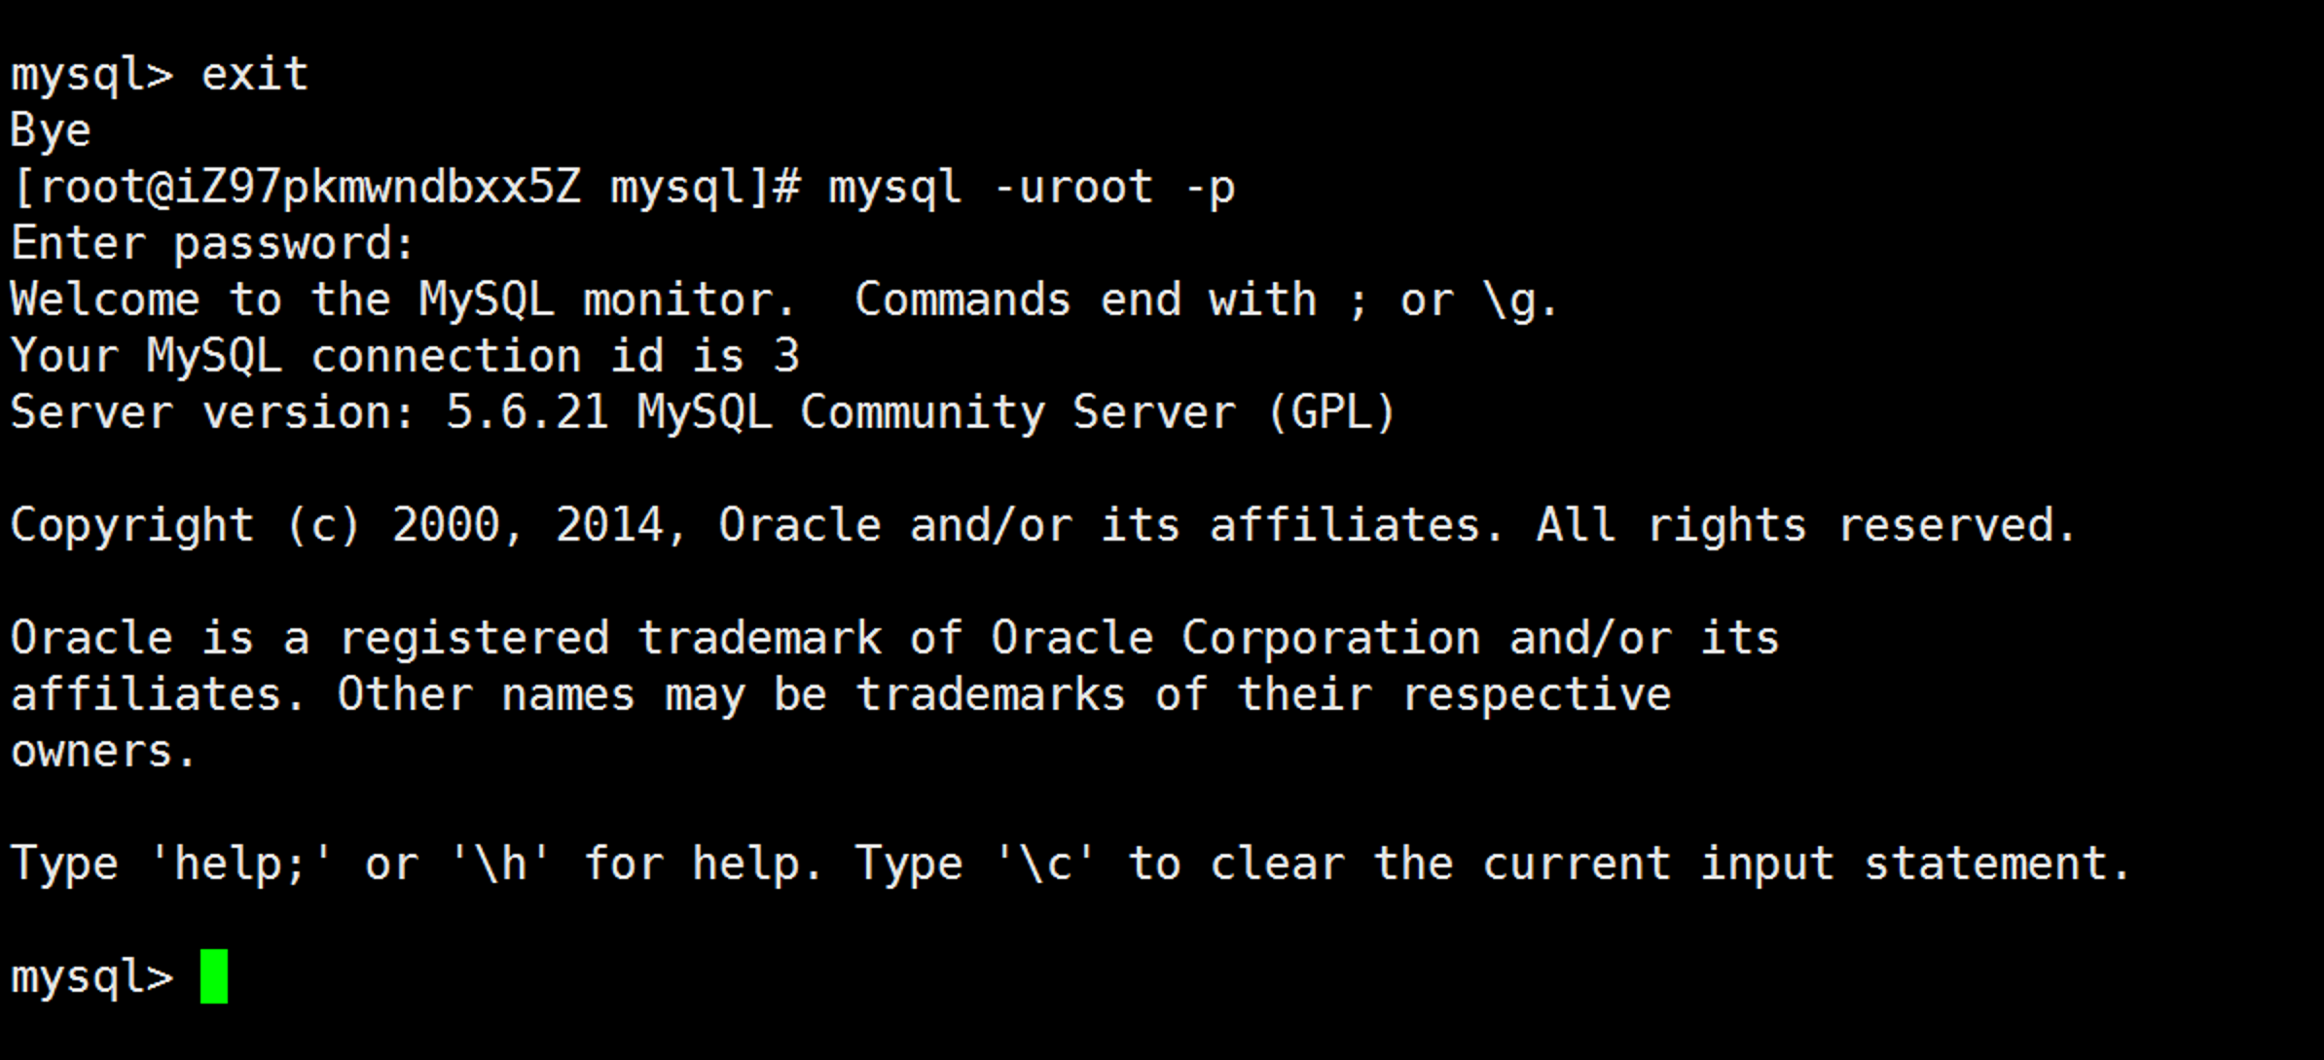Click the '[root@iZ97pkmwndbxx5Z' hostname text
This screenshot has height=1060, width=2324.
(x=297, y=188)
